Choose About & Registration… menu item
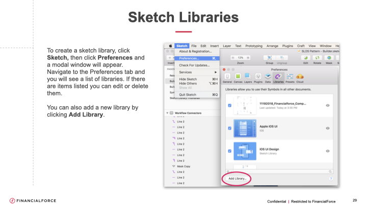Viewport: 367px width, 206px height. (197, 51)
